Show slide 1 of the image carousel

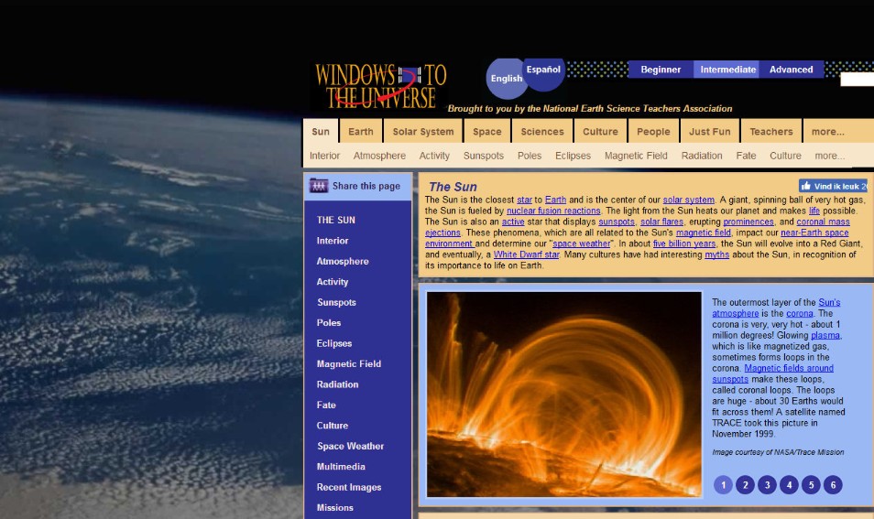(723, 485)
